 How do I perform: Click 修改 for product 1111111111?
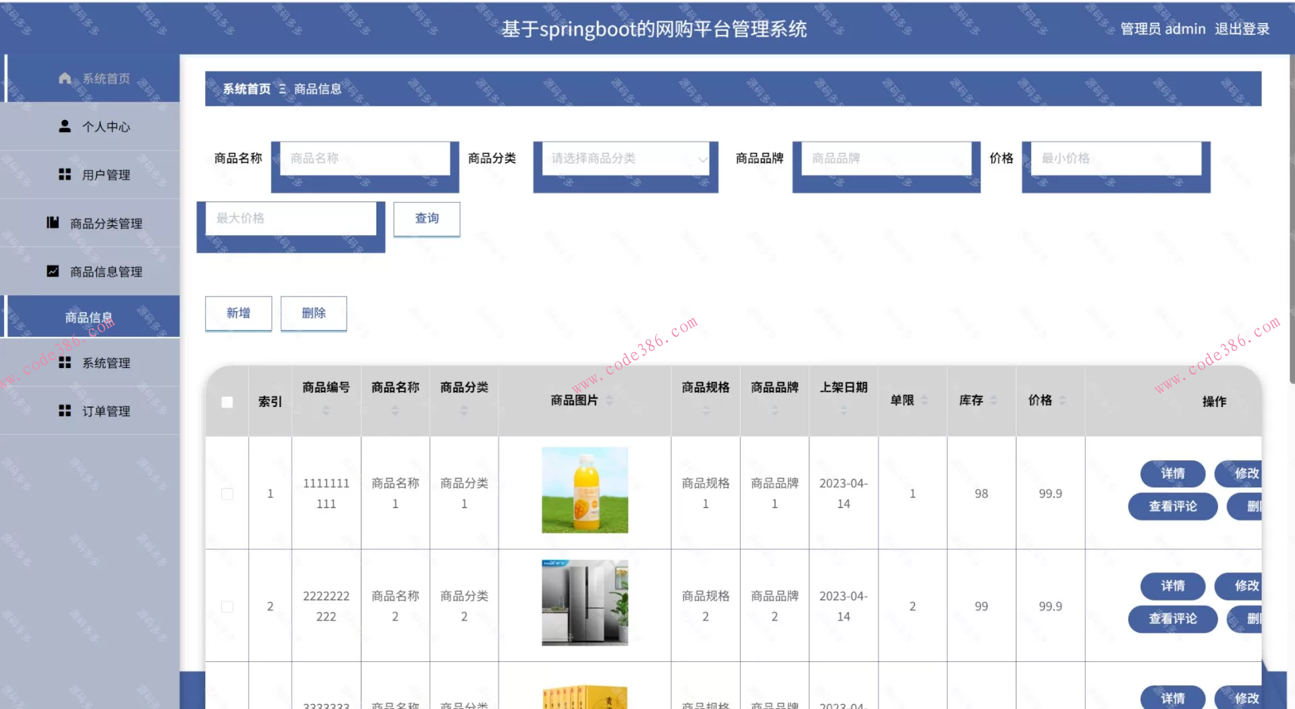coord(1238,474)
